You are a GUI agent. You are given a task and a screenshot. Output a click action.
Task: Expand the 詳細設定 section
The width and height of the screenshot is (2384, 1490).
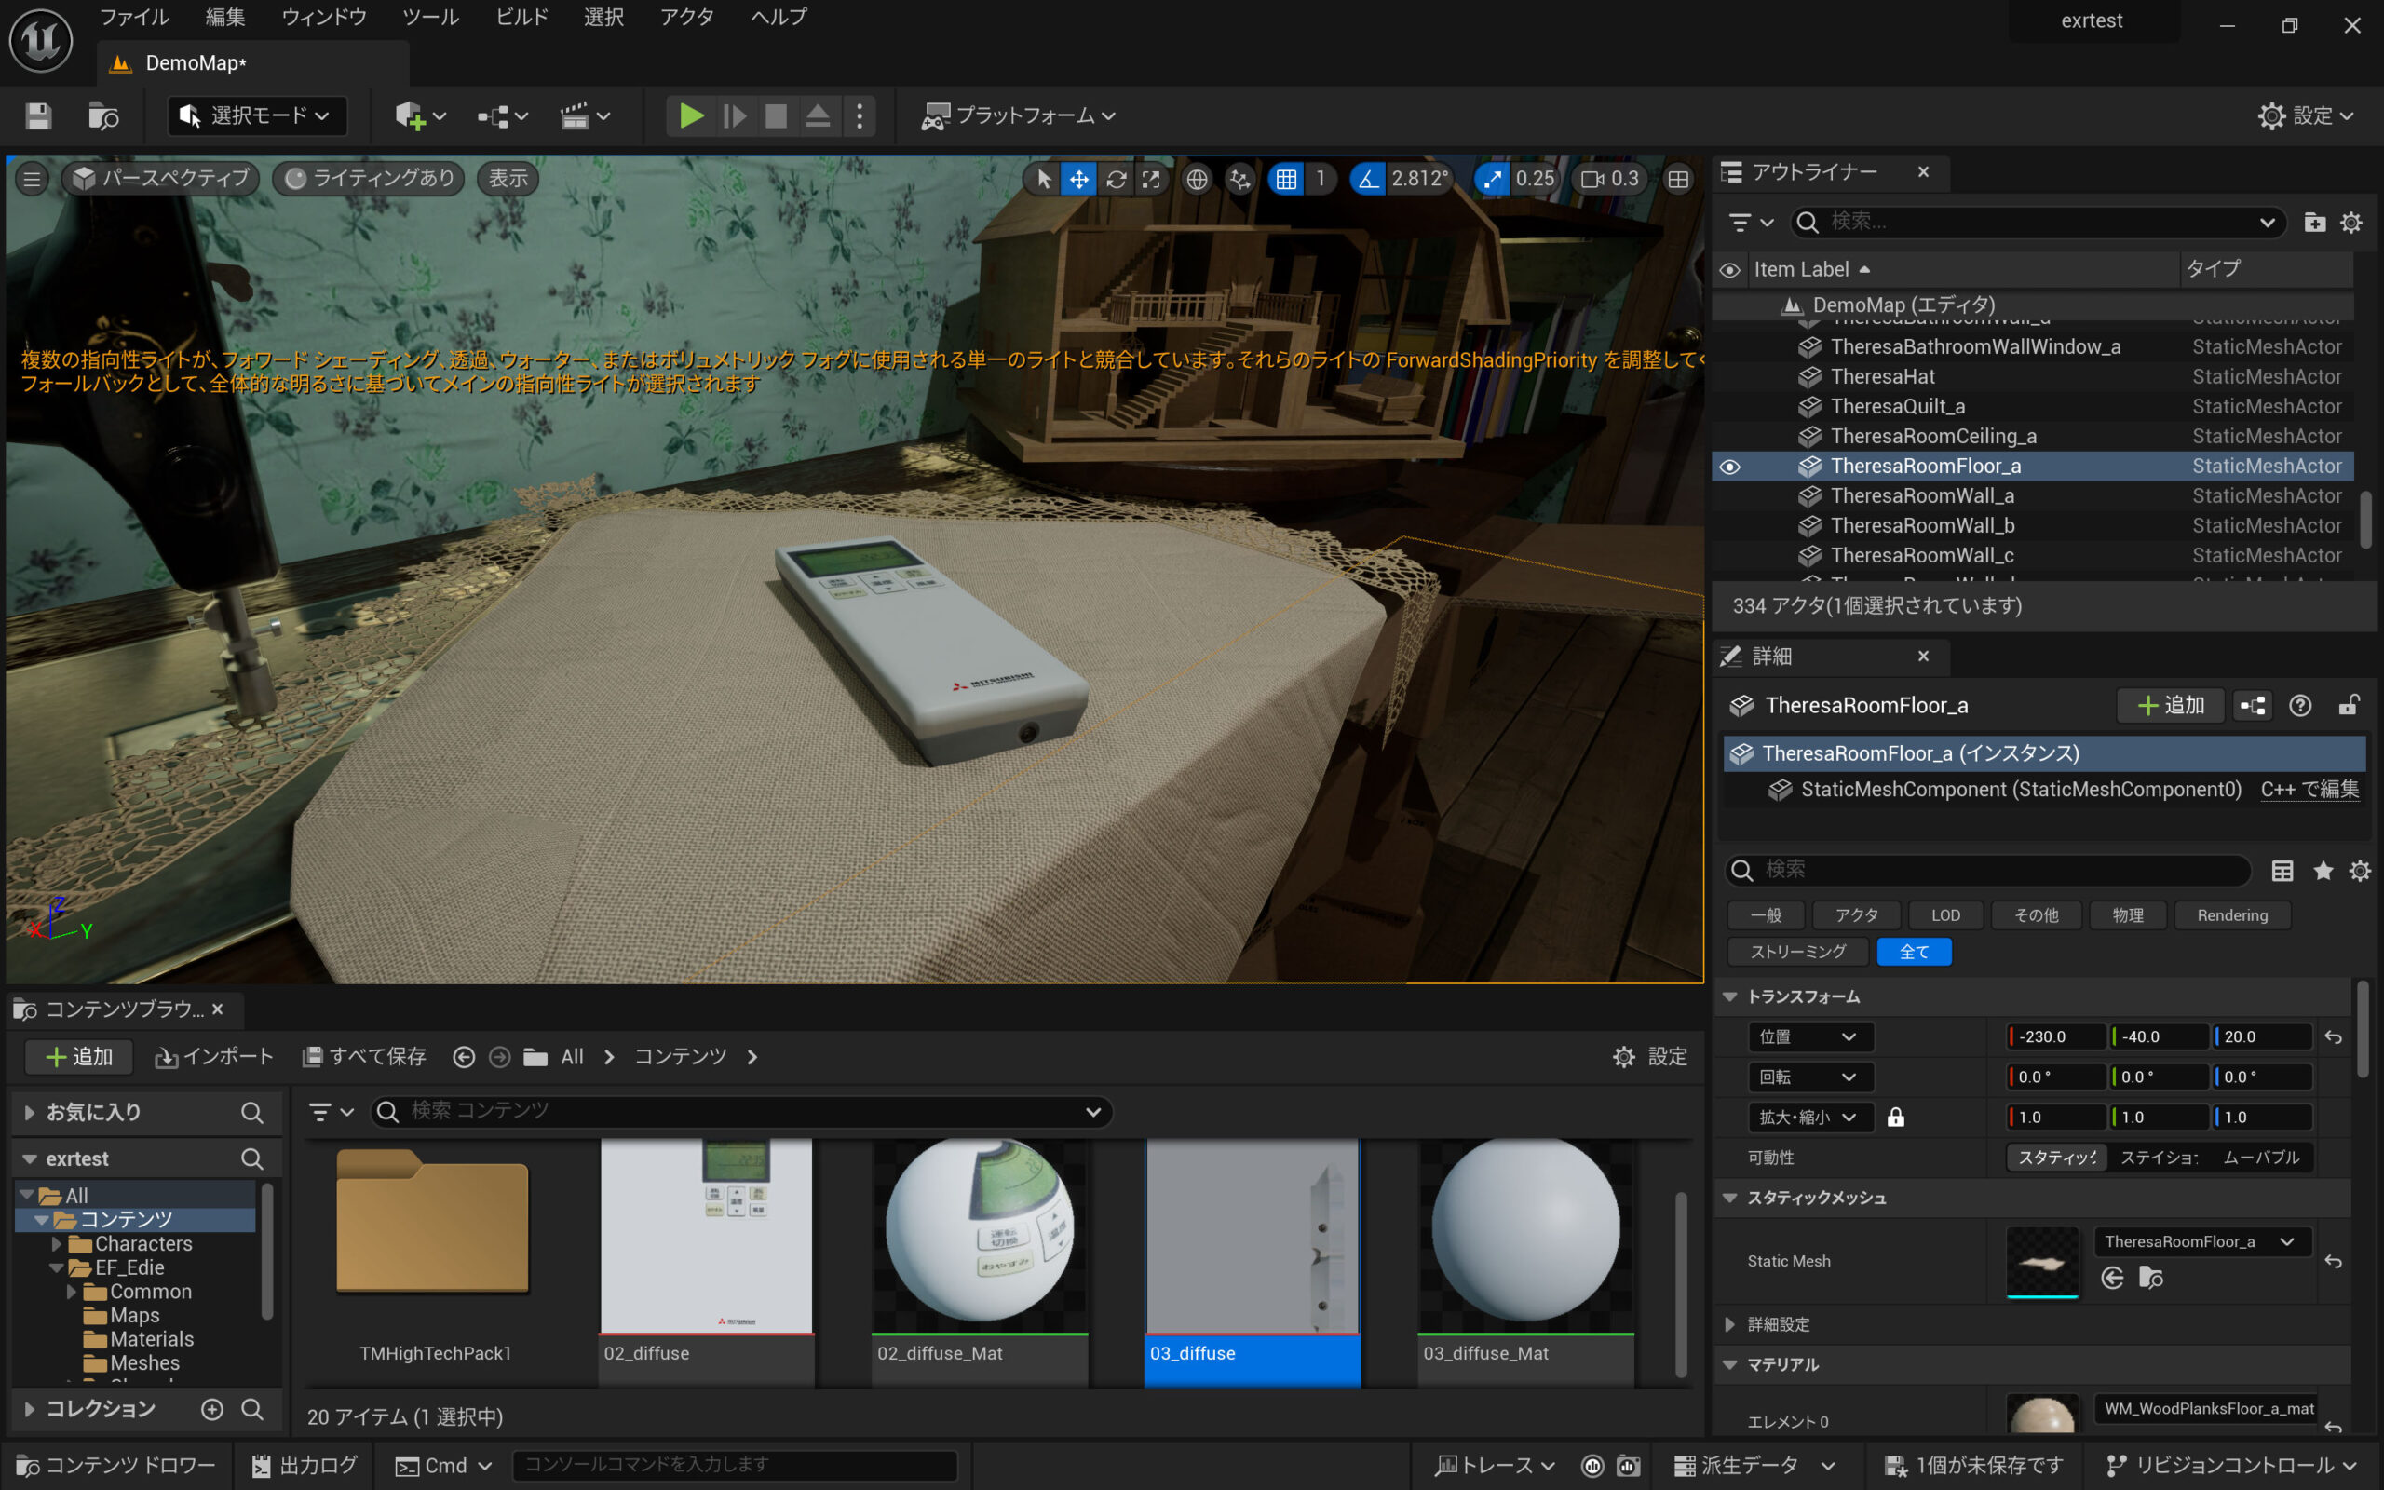point(1731,1324)
